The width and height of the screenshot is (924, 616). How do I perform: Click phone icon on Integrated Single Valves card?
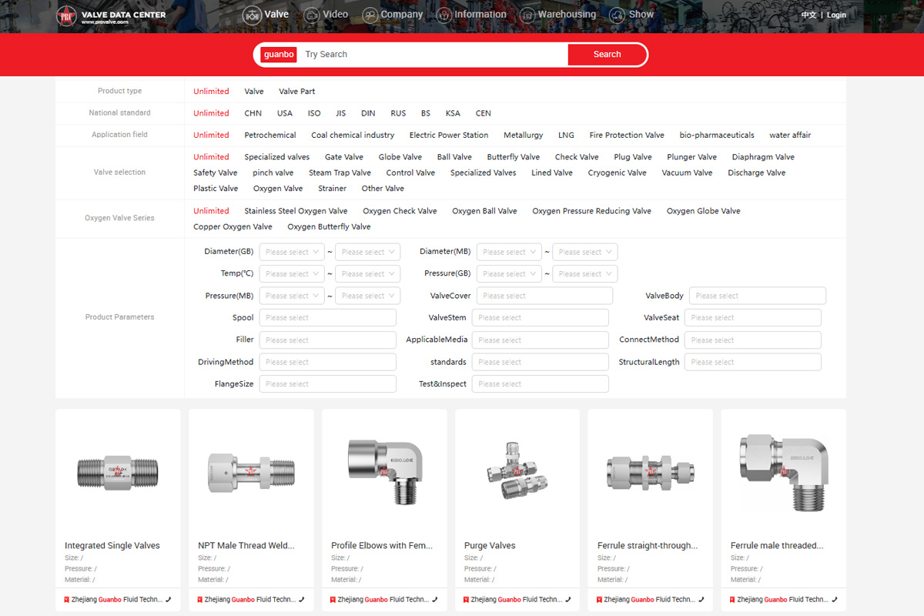point(168,599)
